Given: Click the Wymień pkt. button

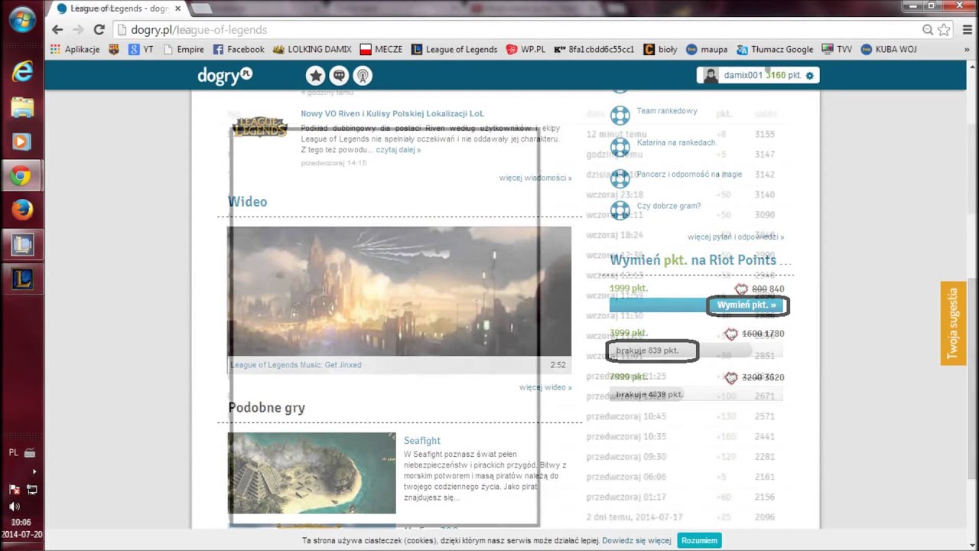Looking at the screenshot, I should point(747,305).
